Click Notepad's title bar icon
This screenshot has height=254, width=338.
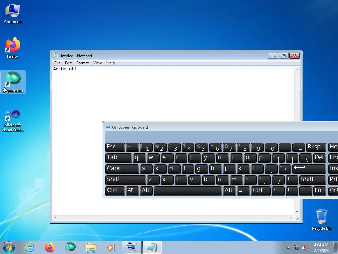56,56
